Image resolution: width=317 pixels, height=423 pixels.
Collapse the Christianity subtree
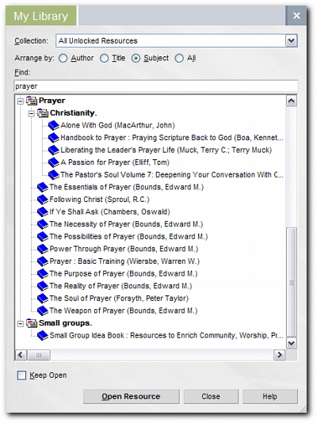[32, 113]
